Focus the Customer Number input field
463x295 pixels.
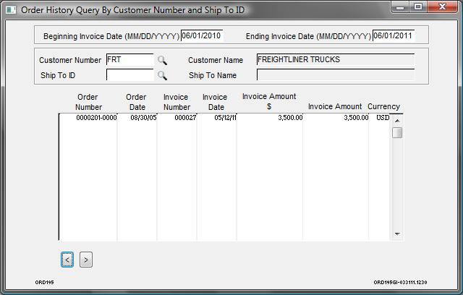pyautogui.click(x=130, y=59)
